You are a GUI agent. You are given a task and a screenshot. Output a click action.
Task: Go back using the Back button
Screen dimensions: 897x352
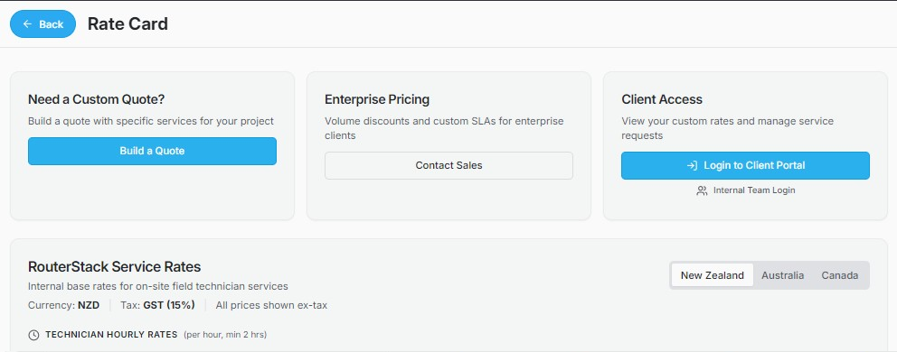point(42,24)
